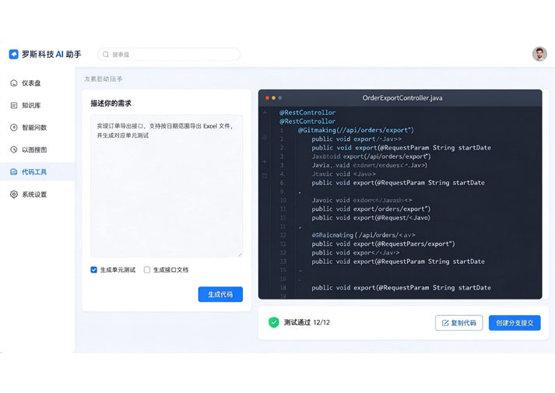Click the green test-passed check icon
This screenshot has height=393, width=555.
point(273,322)
